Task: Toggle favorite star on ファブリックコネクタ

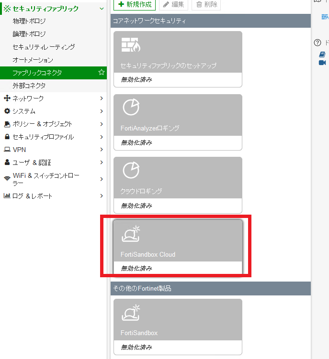Action: [102, 72]
